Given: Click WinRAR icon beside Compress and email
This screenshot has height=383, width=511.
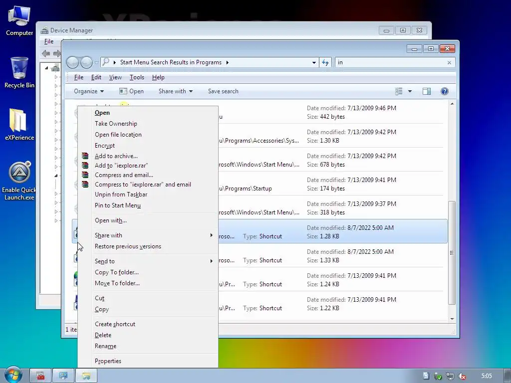Looking at the screenshot, I should click(x=85, y=175).
